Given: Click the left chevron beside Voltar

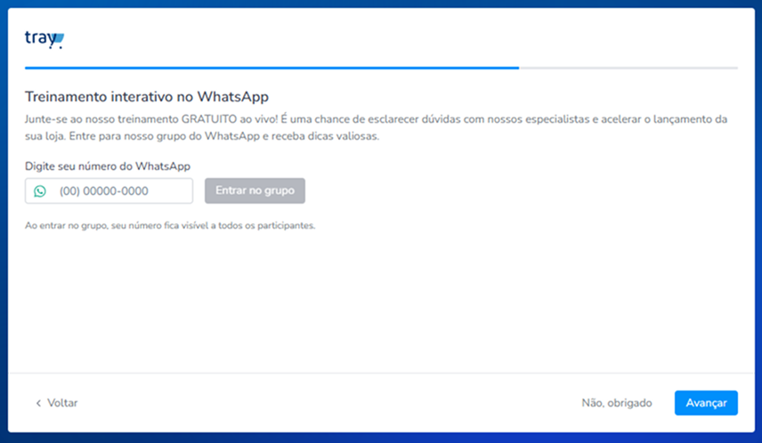Looking at the screenshot, I should point(38,403).
